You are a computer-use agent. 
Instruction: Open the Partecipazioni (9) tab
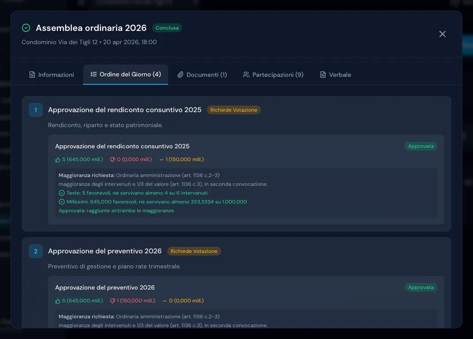(x=273, y=75)
